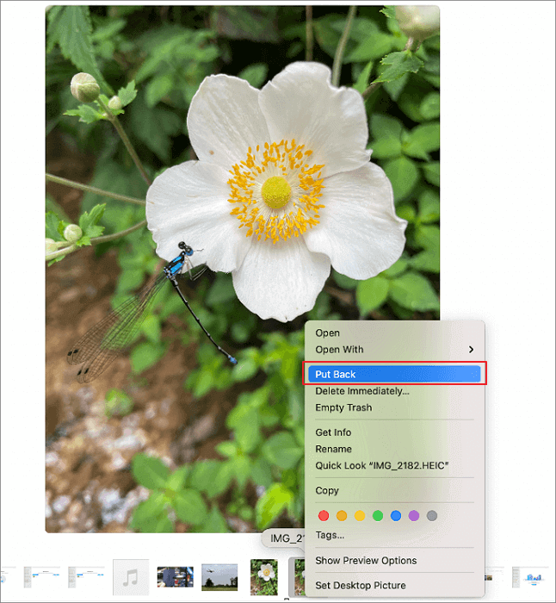This screenshot has height=603, width=556.
Task: Select Empty Trash
Action: pos(343,407)
